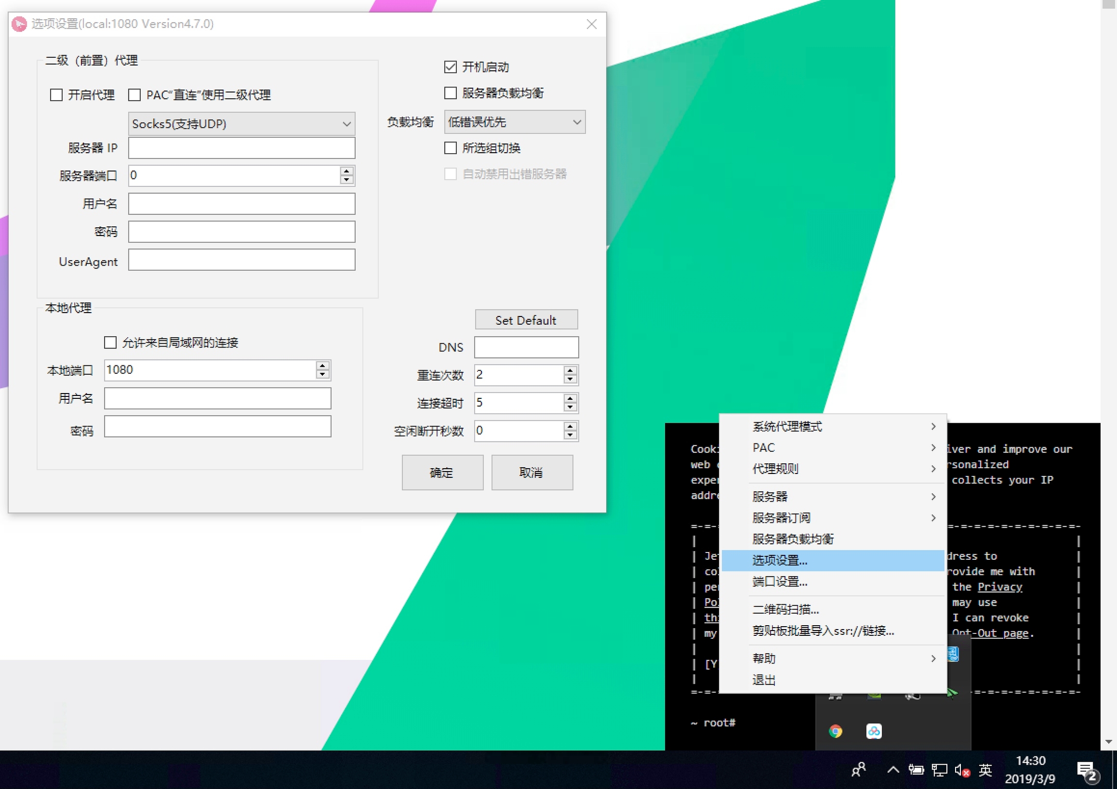Increase 连接超时 value with up arrow
The width and height of the screenshot is (1117, 789).
pyautogui.click(x=570, y=398)
